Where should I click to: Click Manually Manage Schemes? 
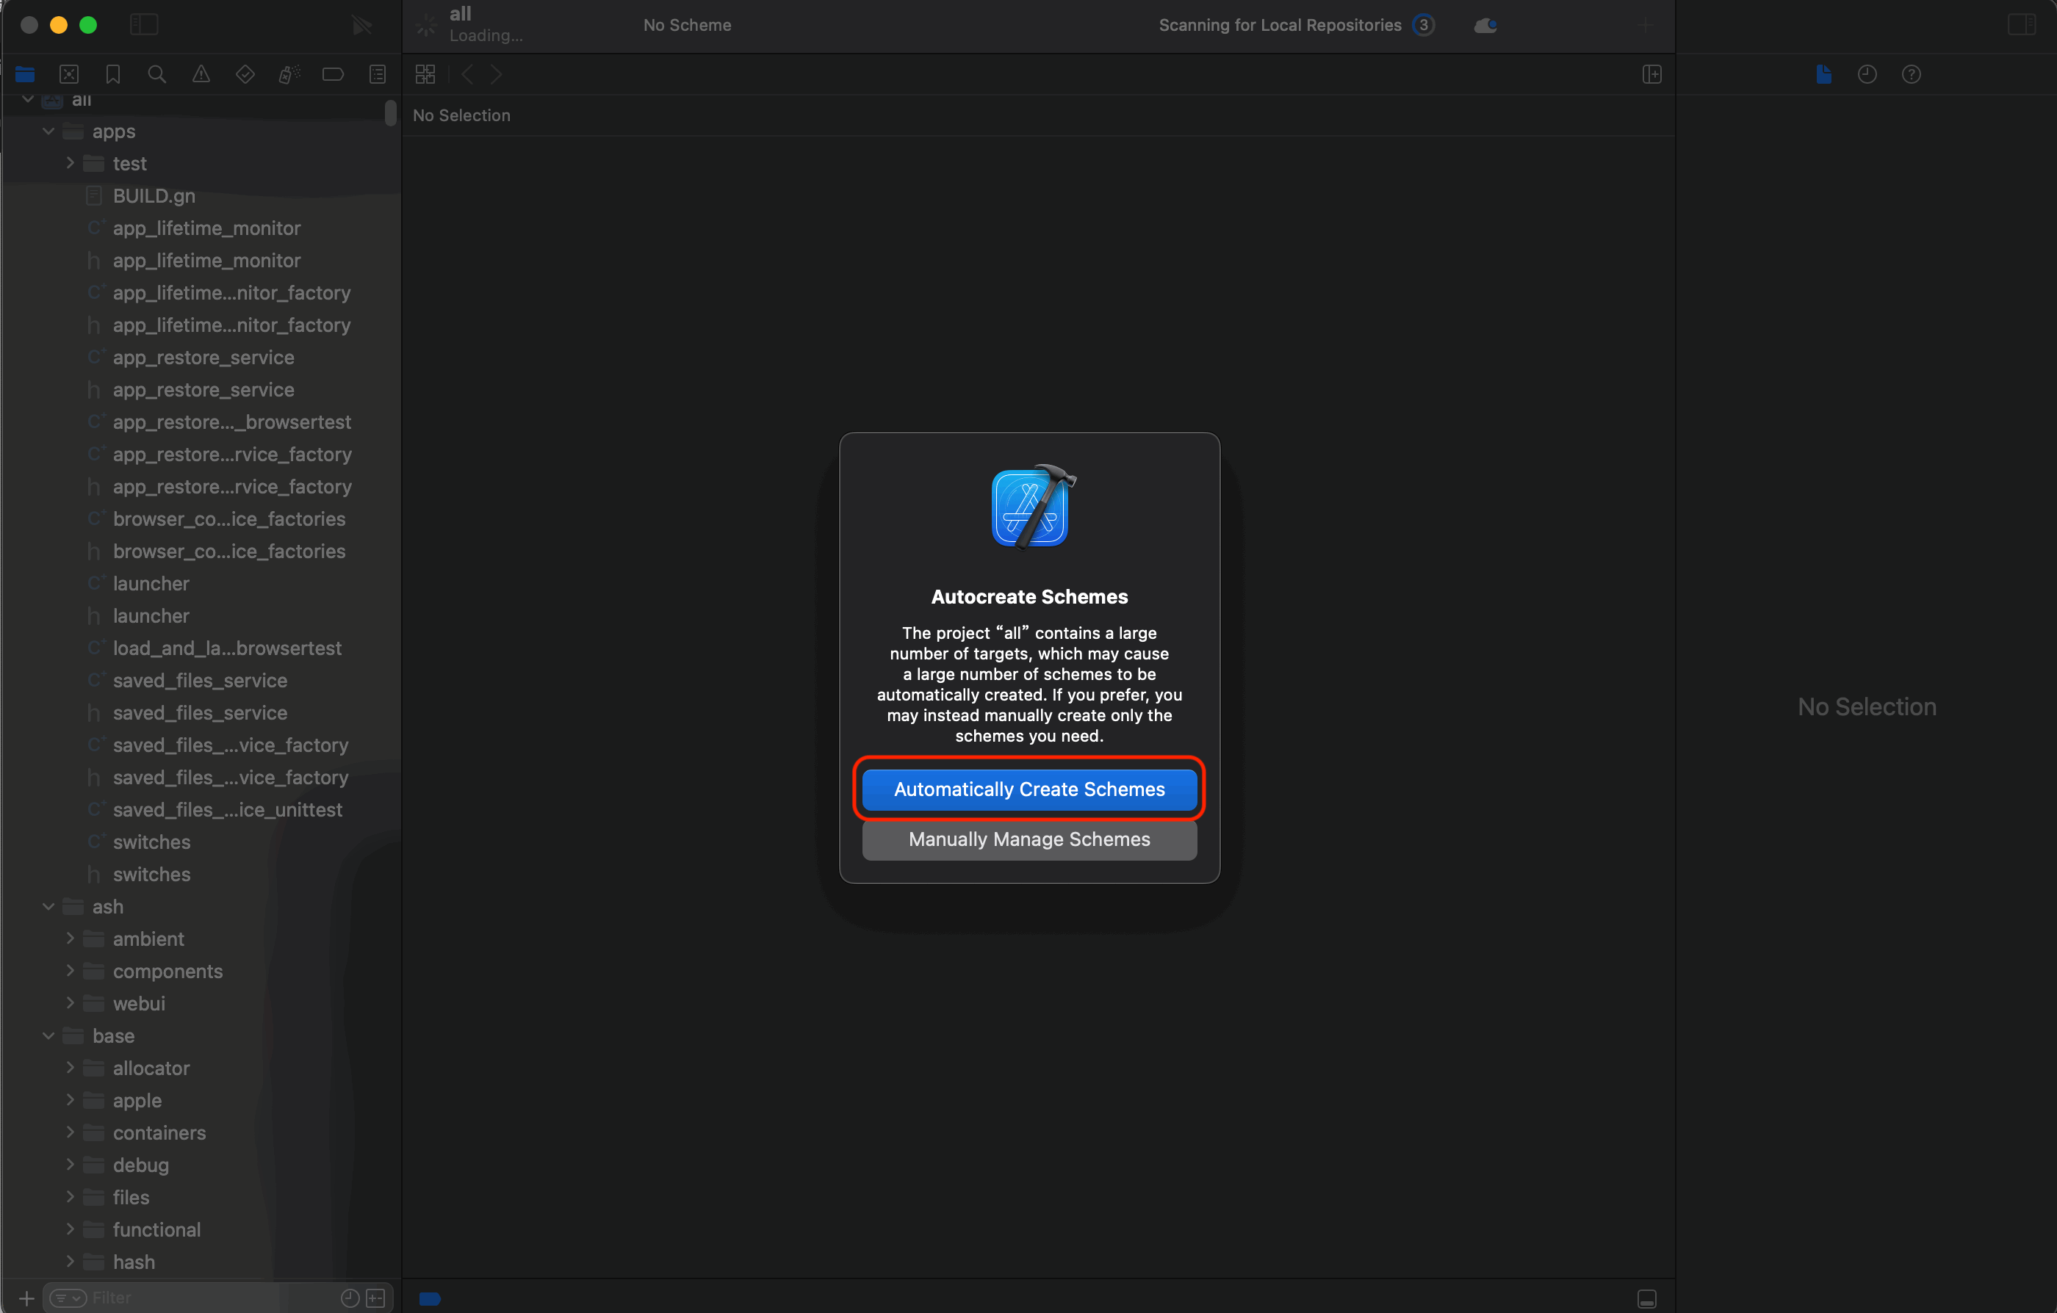pos(1029,839)
